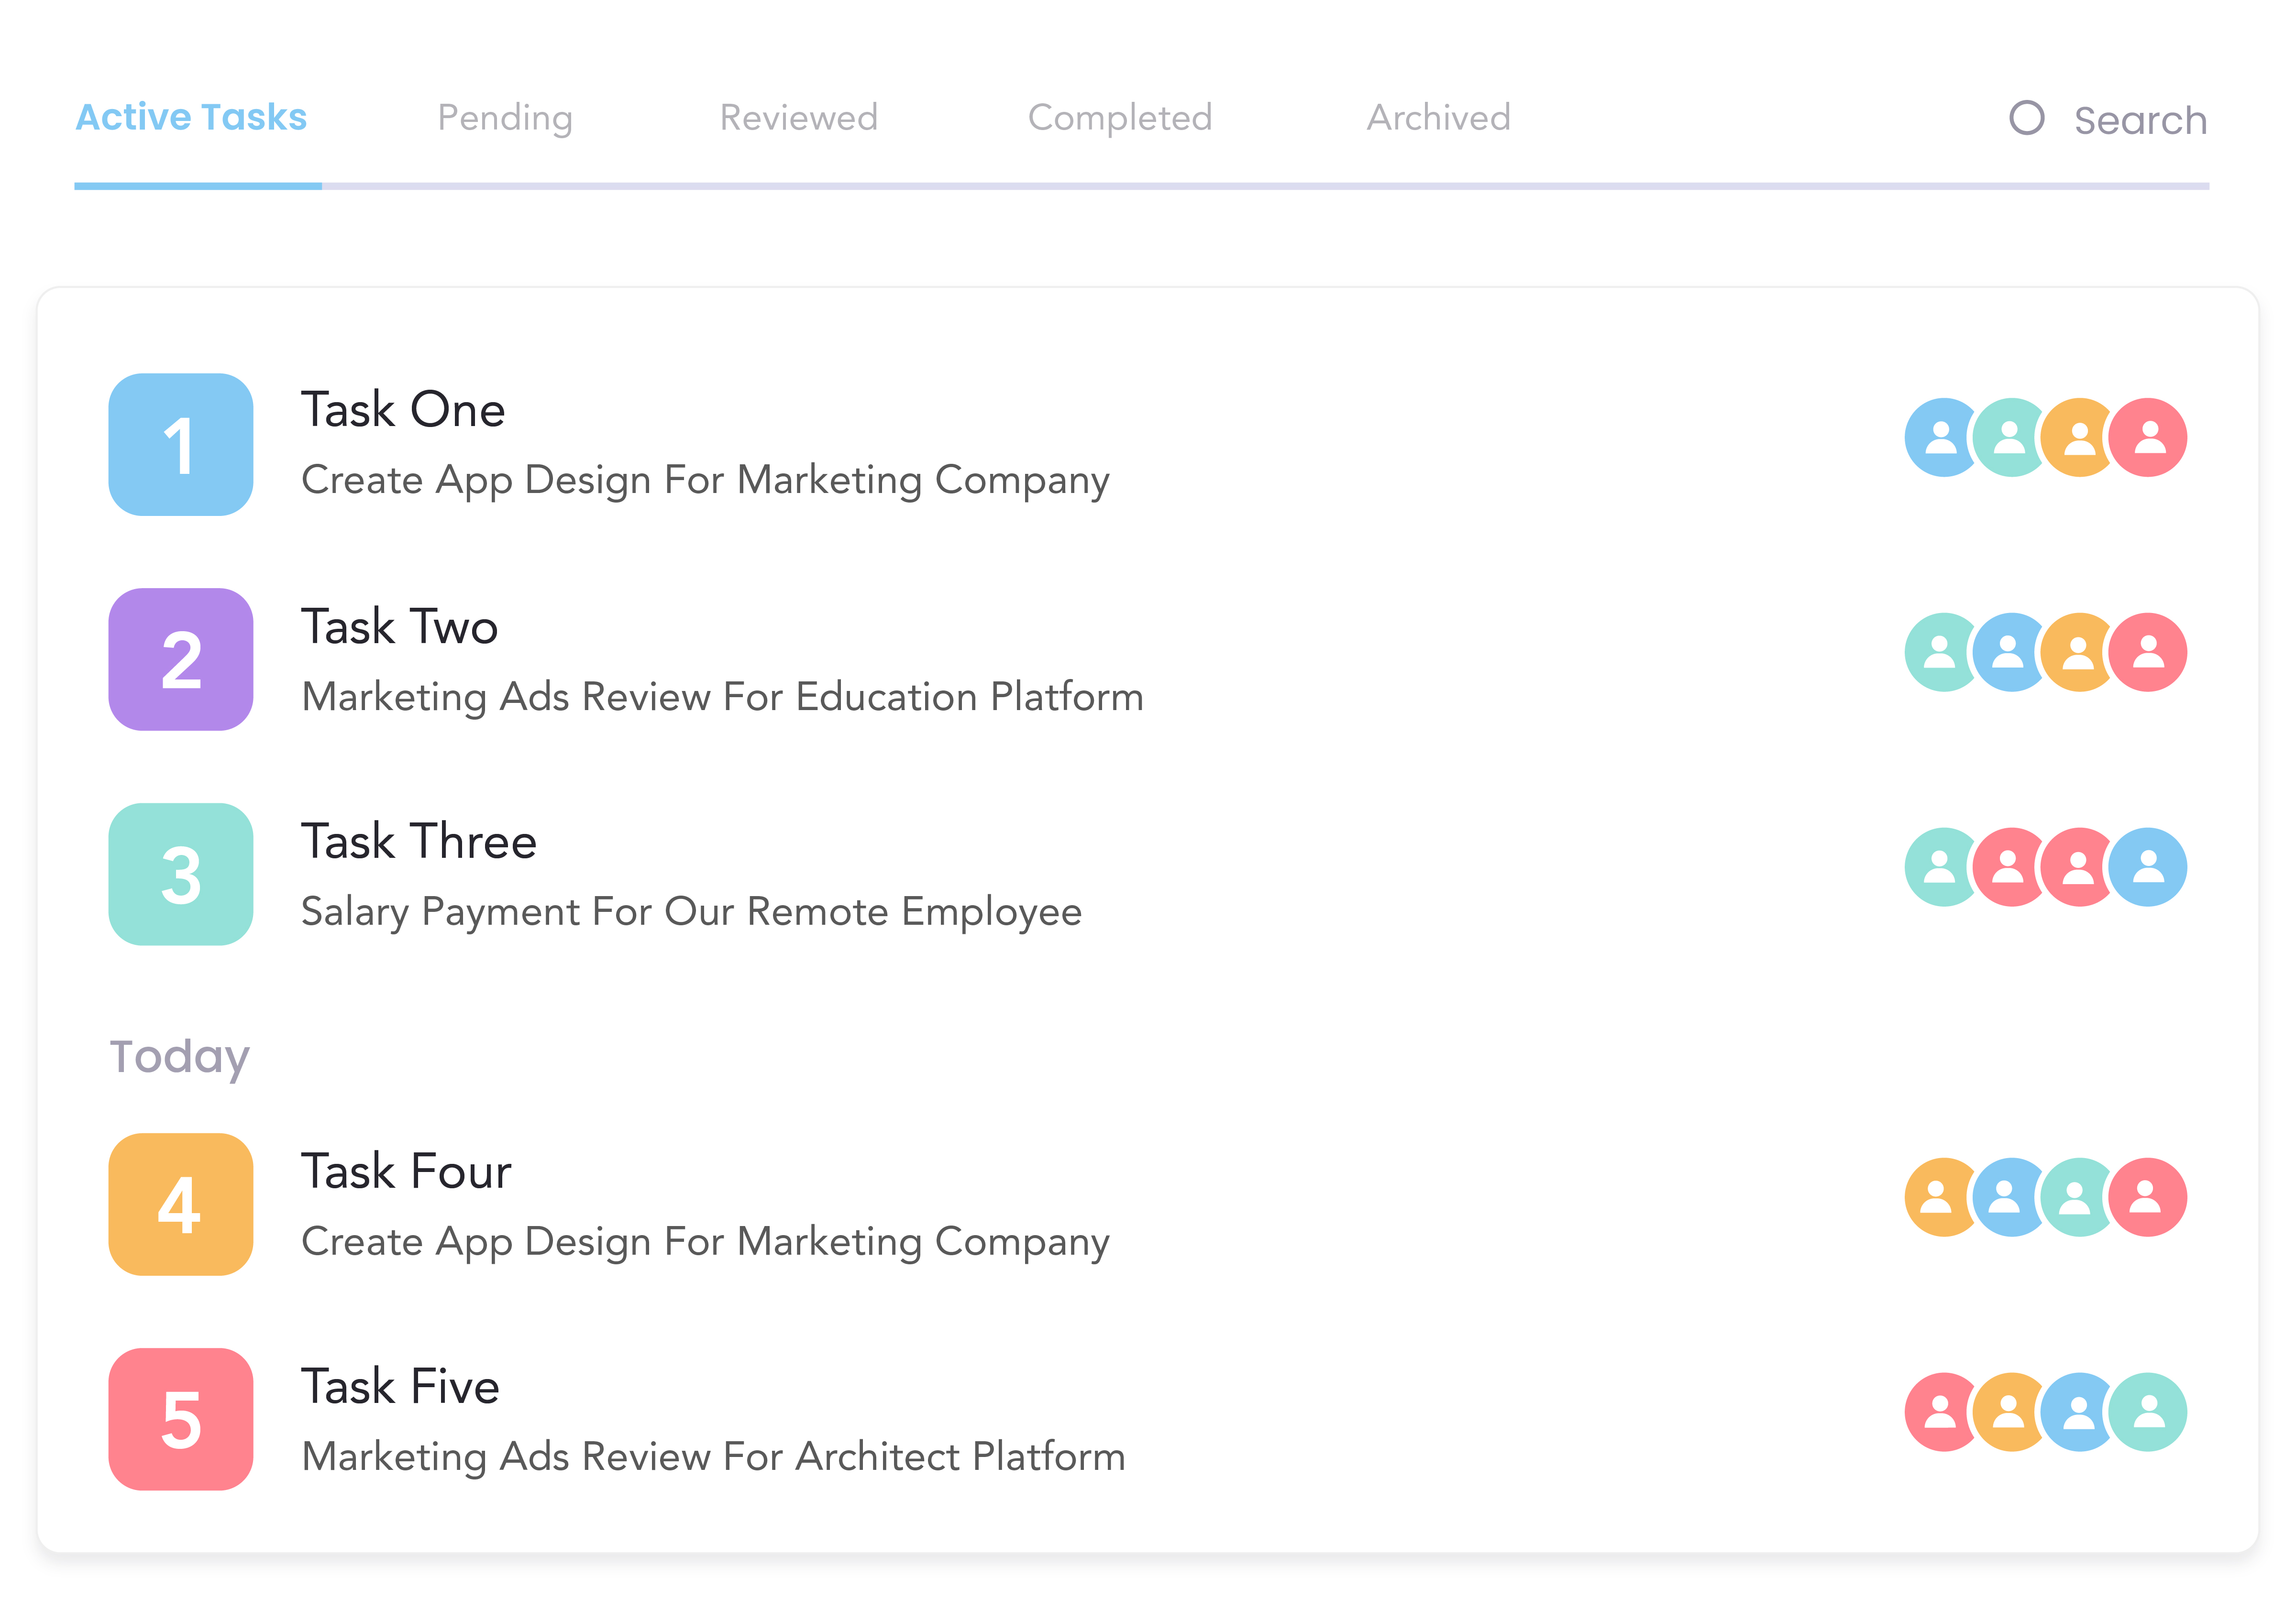
Task: Click the search magnifier icon
Action: tap(2026, 118)
